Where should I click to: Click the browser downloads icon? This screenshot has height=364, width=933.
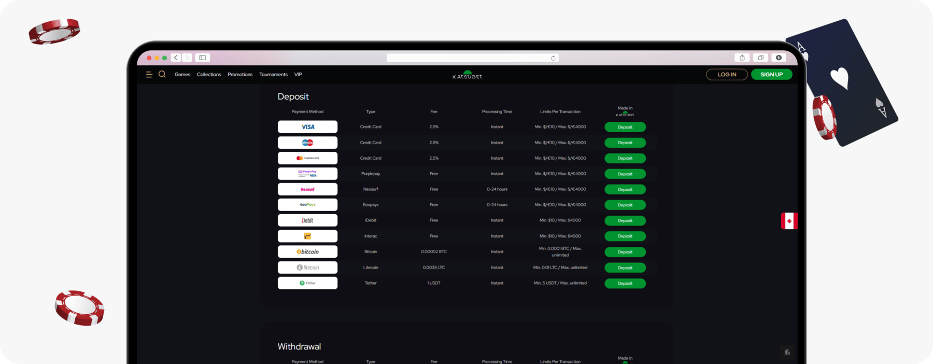pos(779,58)
